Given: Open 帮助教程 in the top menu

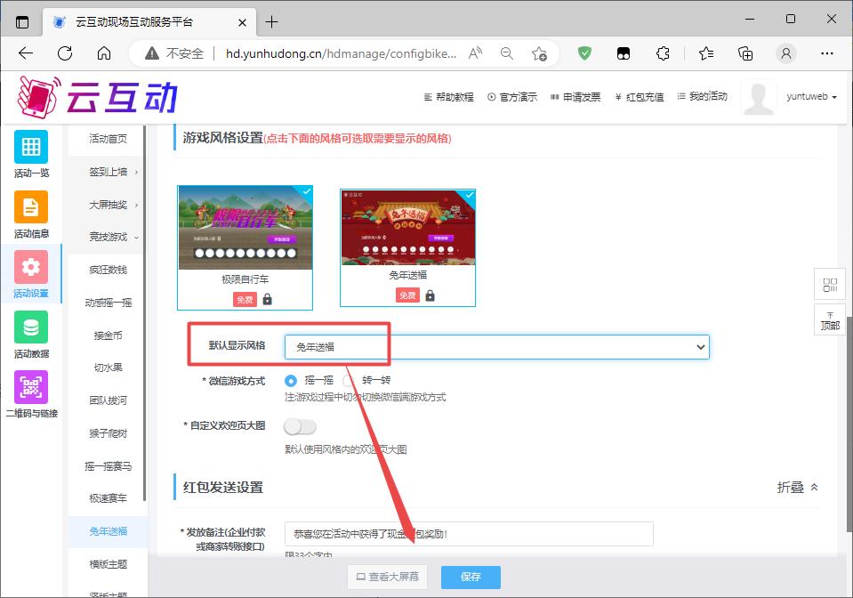Looking at the screenshot, I should 448,97.
